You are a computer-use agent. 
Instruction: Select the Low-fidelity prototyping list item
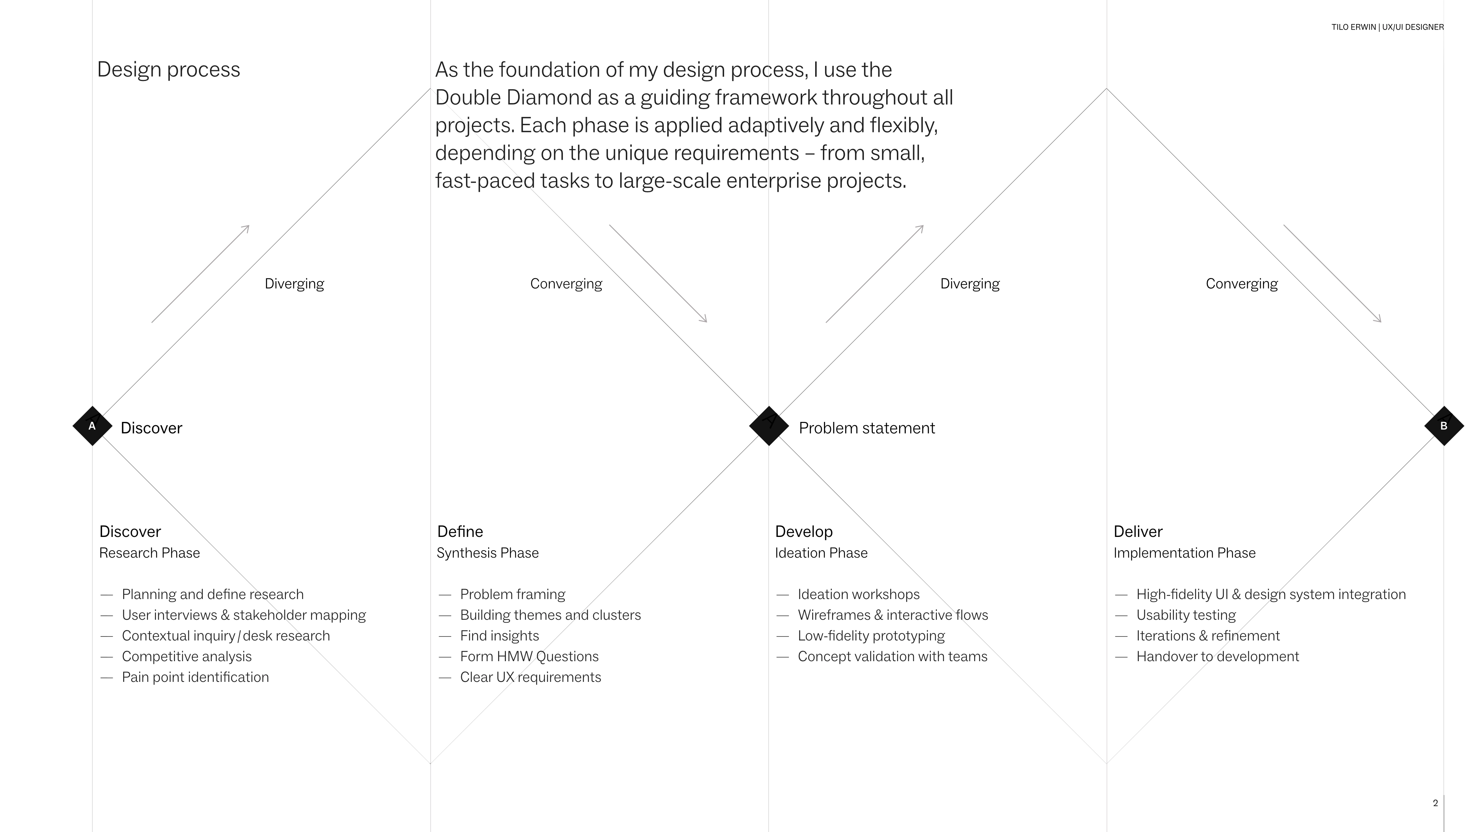click(x=871, y=636)
